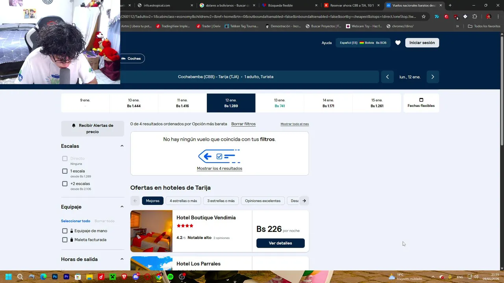Switch to Búsqueda flexible browser tab

point(289,6)
